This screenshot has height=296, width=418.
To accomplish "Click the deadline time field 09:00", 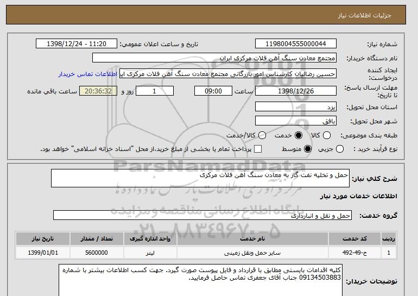I will 213,91.
